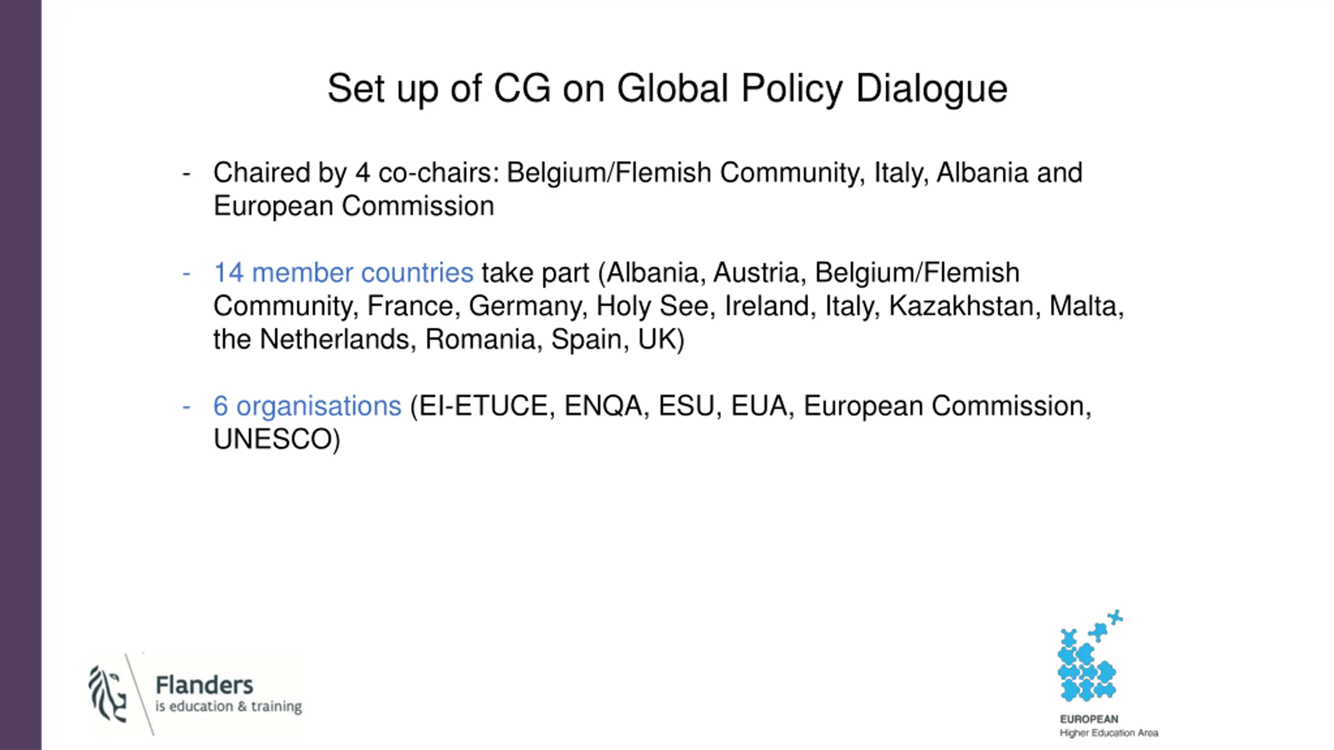The image size is (1334, 750).
Task: Click 'is education & training' tagline
Action: pyautogui.click(x=229, y=706)
